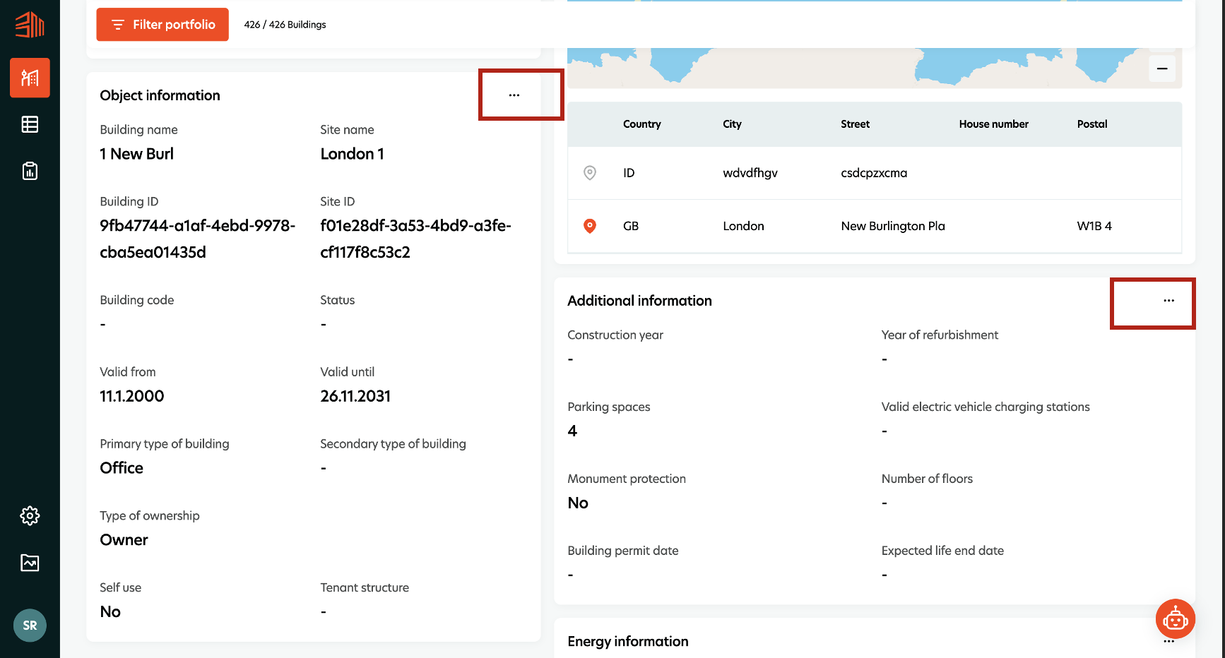Click the grey location pin in ID row
The height and width of the screenshot is (658, 1225).
click(x=590, y=173)
